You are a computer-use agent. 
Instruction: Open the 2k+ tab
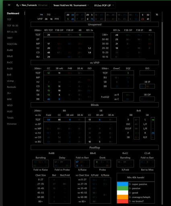pos(9,93)
